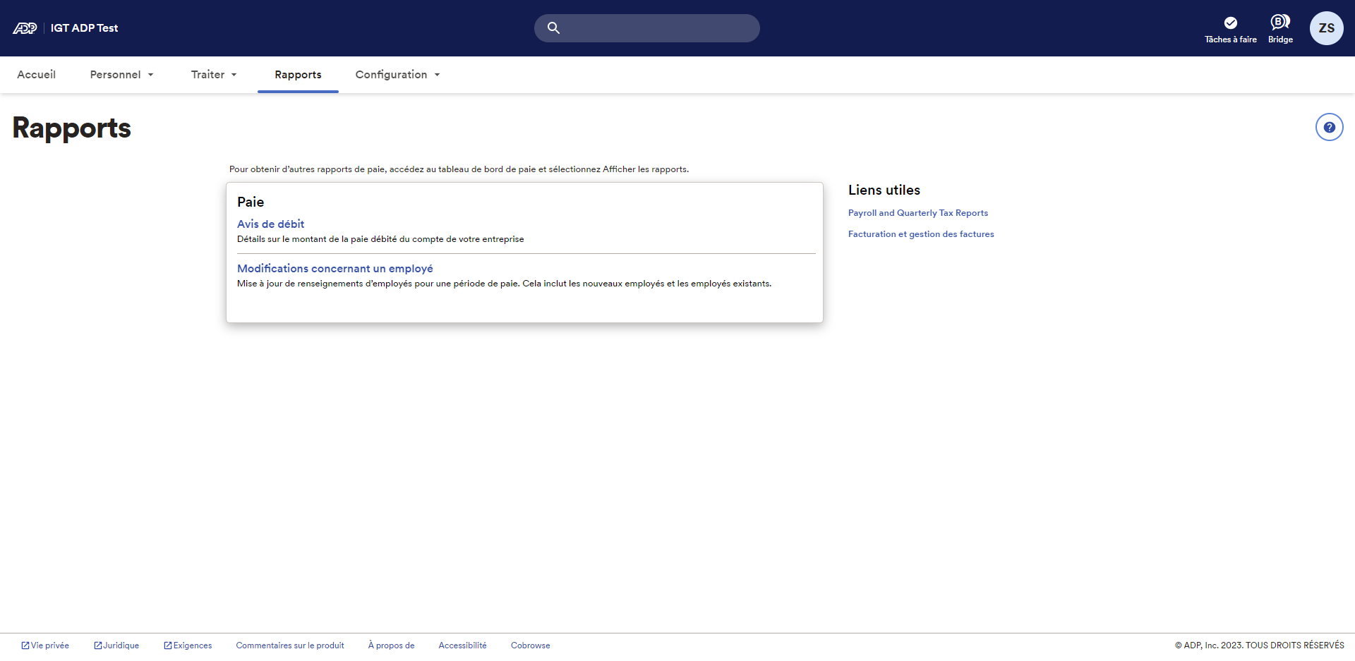
Task: Expand the Configuration dropdown menu
Action: 397,75
